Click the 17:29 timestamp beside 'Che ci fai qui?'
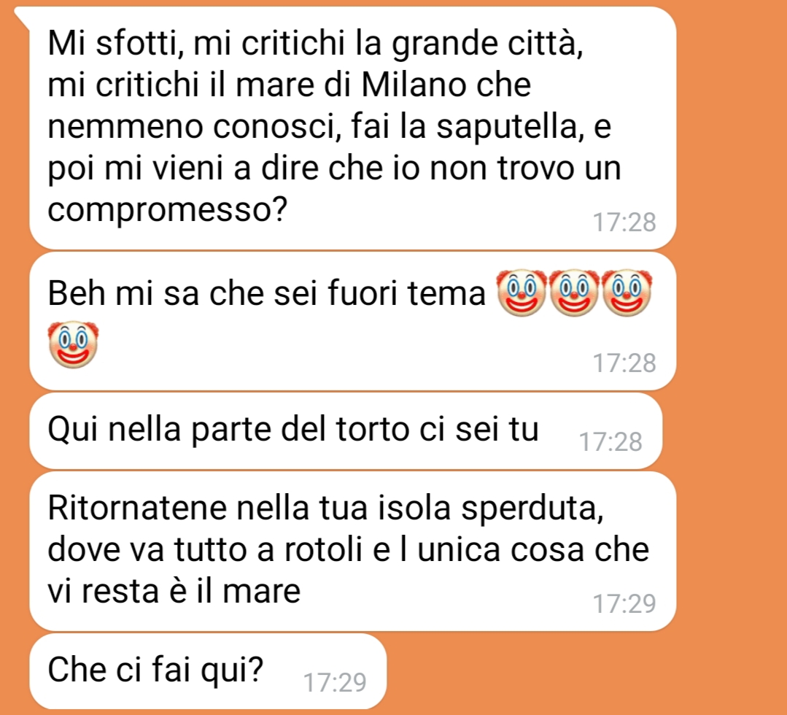This screenshot has height=715, width=787. (335, 682)
